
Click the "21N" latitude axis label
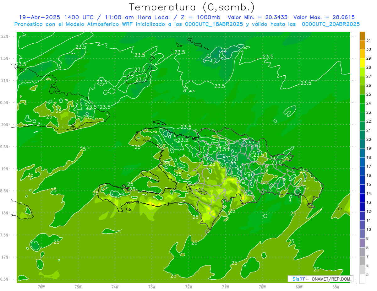(x=5, y=81)
